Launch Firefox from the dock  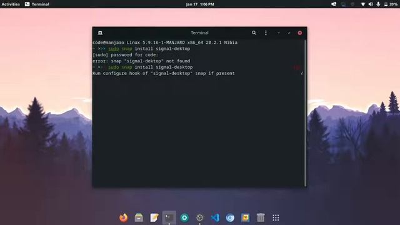point(124,217)
